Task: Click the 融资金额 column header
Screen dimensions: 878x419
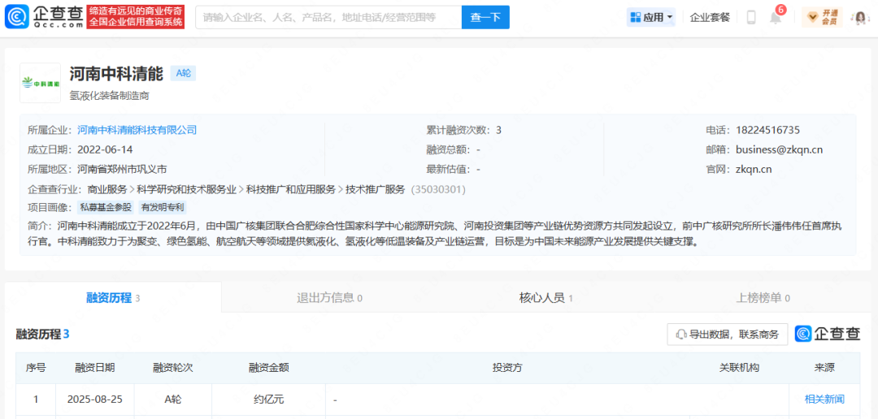Action: [269, 368]
